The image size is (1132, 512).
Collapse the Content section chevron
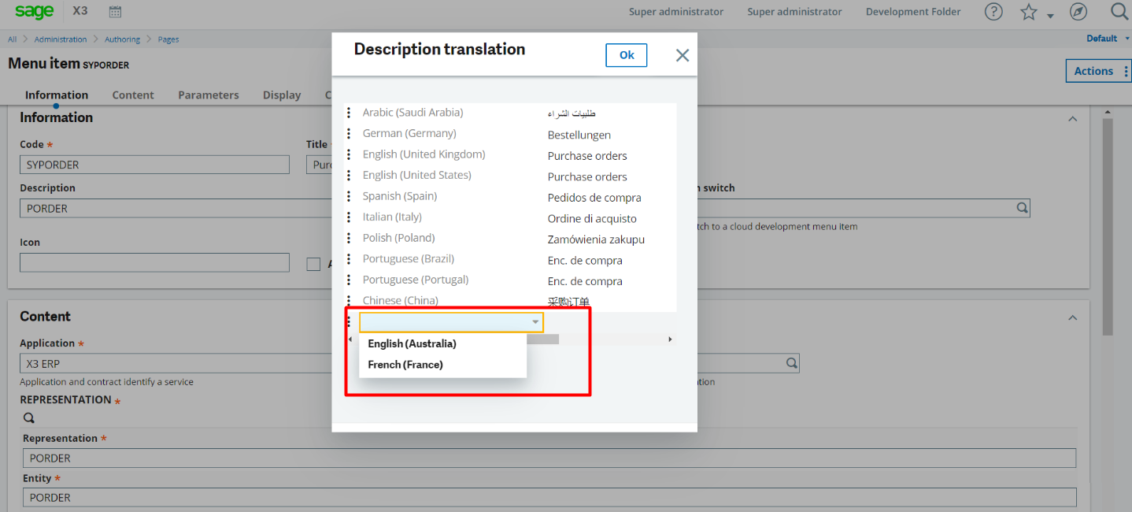point(1072,317)
